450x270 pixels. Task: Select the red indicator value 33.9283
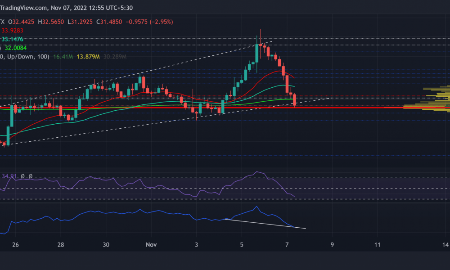12,31
